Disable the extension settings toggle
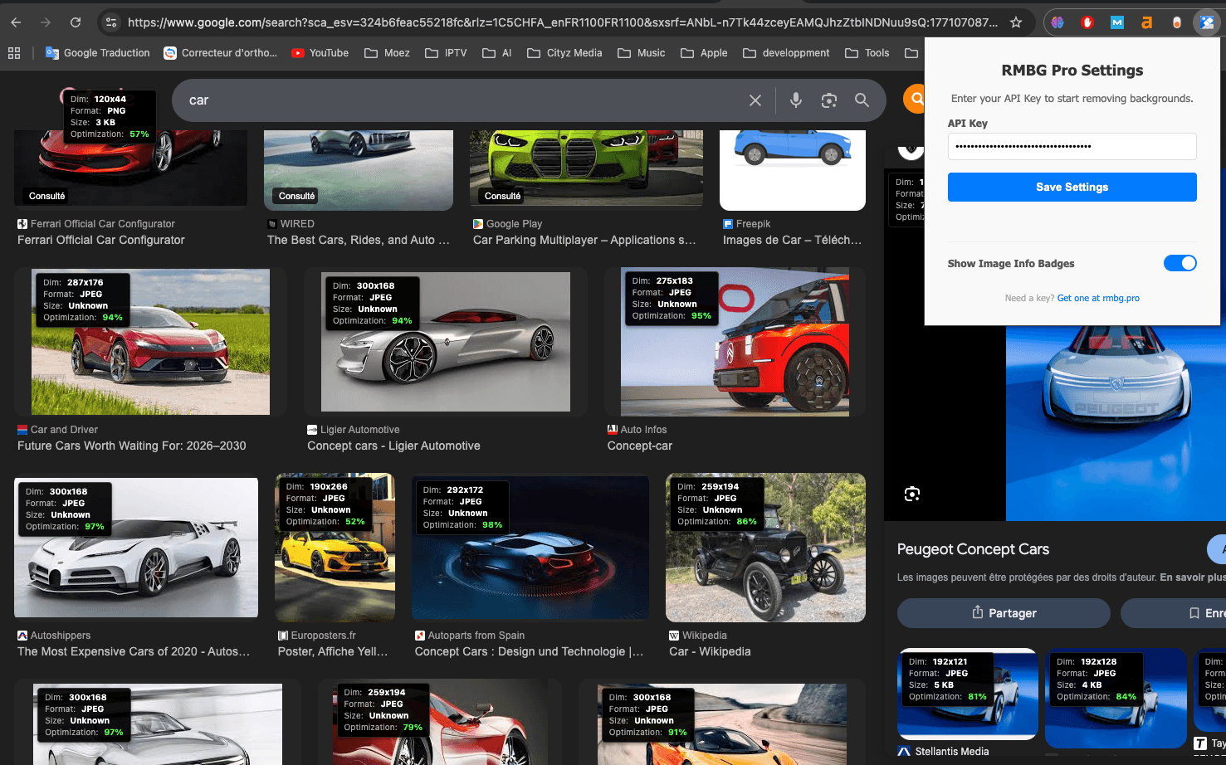Screen dimensions: 1226x765 (1180, 263)
